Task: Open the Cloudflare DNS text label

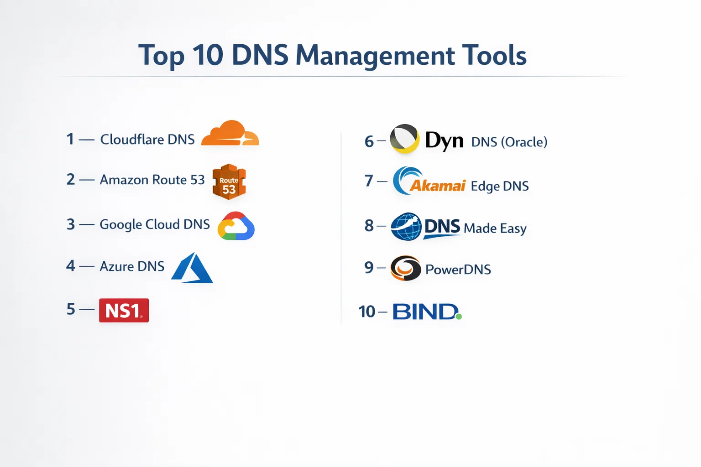Action: 147,140
